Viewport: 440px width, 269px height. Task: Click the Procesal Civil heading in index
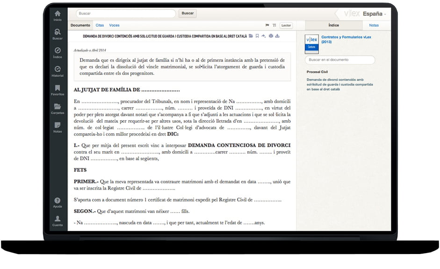click(317, 72)
